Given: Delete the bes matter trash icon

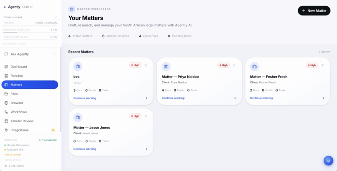Looking at the screenshot, I should coord(146,65).
